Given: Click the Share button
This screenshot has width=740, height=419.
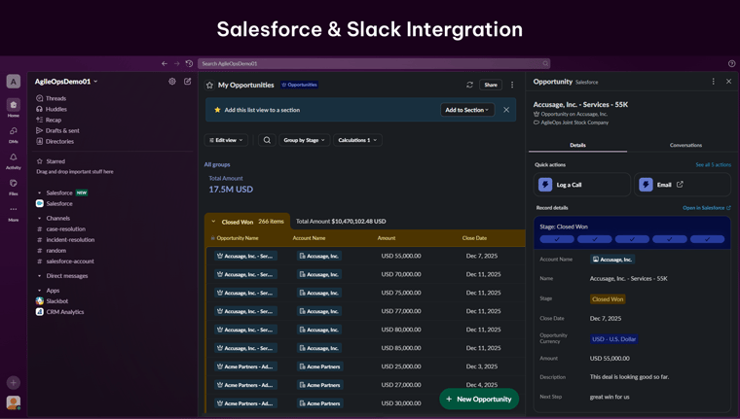Looking at the screenshot, I should pos(491,85).
